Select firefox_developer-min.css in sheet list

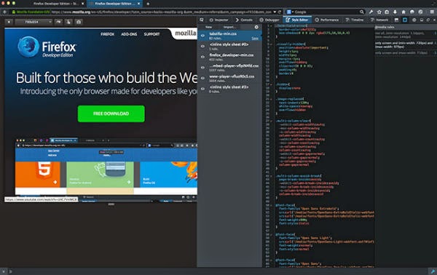(x=229, y=57)
